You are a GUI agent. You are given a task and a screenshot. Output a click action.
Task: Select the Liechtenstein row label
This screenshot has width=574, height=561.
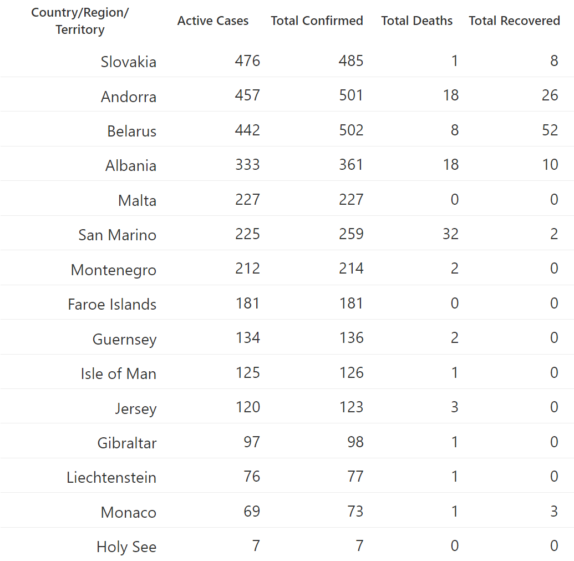tap(111, 478)
